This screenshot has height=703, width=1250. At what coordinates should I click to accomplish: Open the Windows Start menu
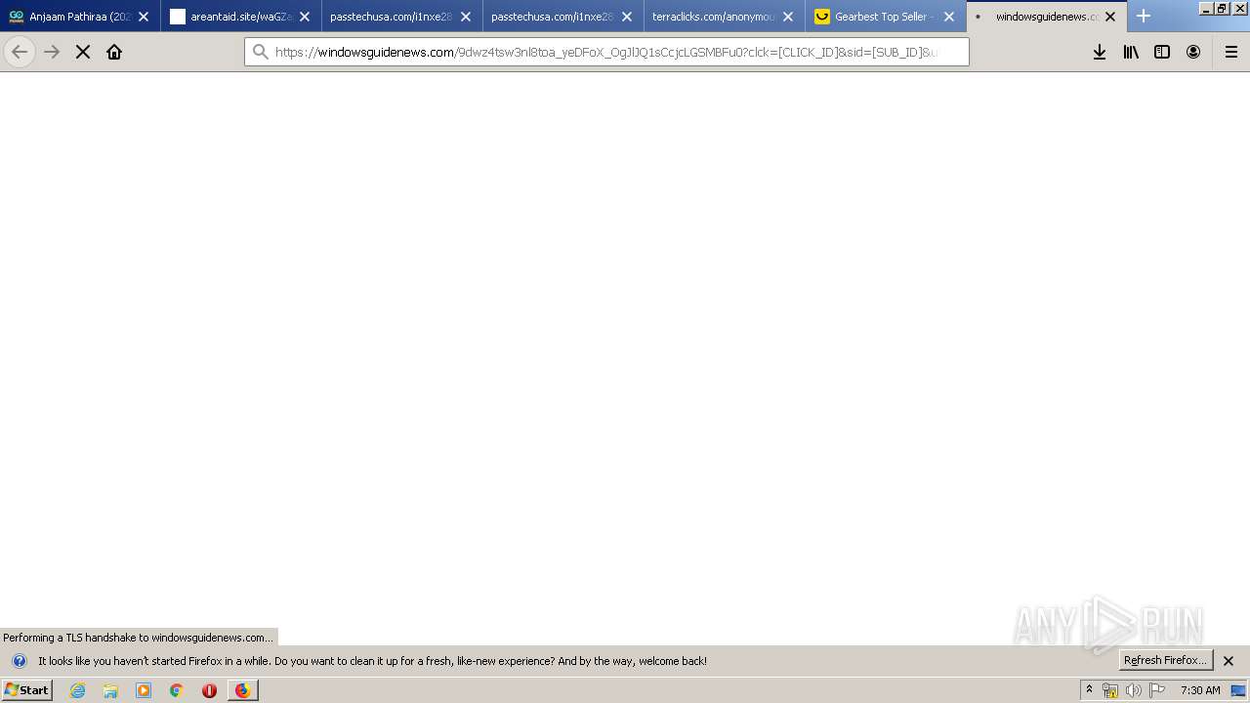(x=27, y=690)
